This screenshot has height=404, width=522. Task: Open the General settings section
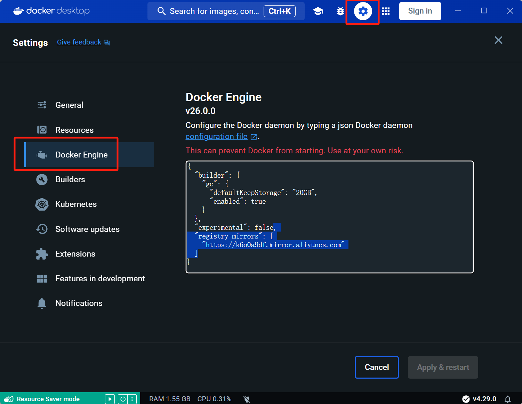pos(89,105)
